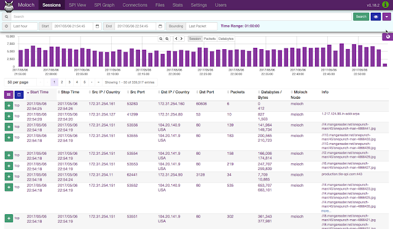Screen dimensions: 393x229
Task: Zoom out on the timeline graph
Action: 161,39
